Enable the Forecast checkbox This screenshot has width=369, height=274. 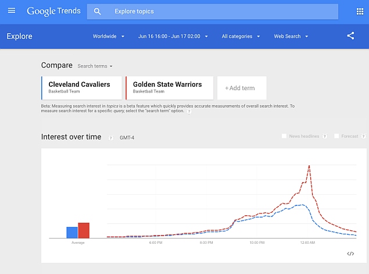point(336,136)
